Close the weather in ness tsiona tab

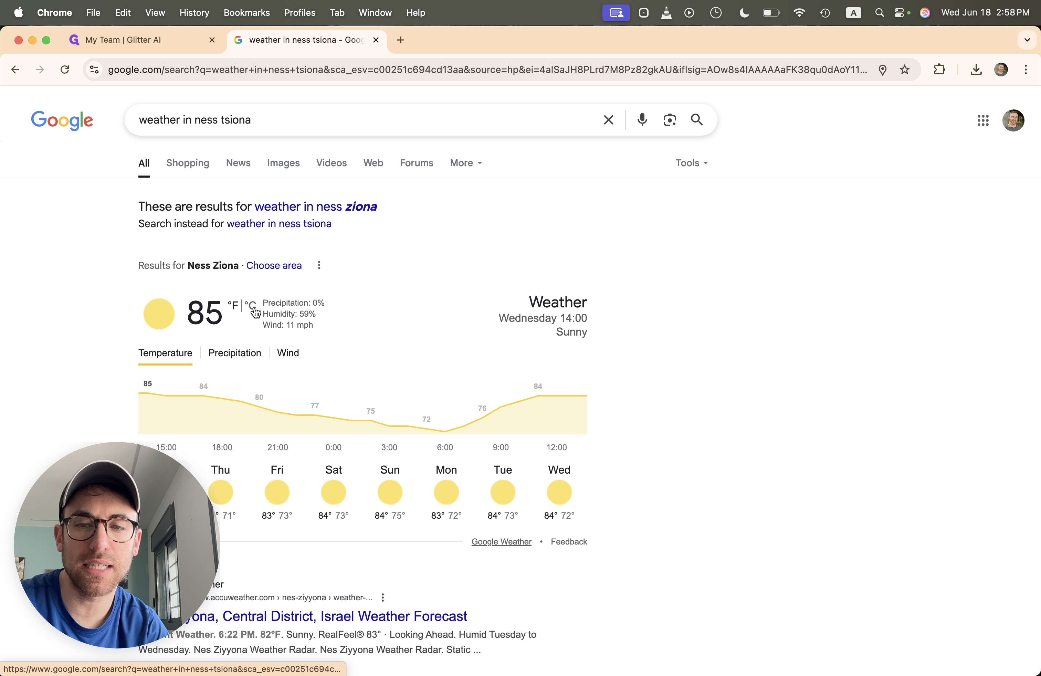tap(375, 40)
